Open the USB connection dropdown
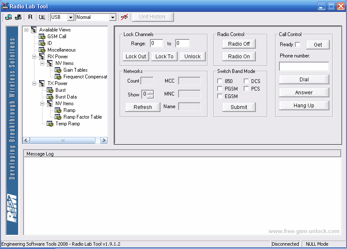The width and height of the screenshot is (347, 249). [71, 17]
